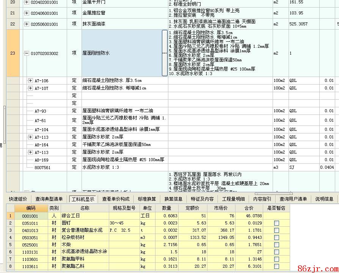
Task: Open the 查看单价构成 tab
Action: click(116, 199)
